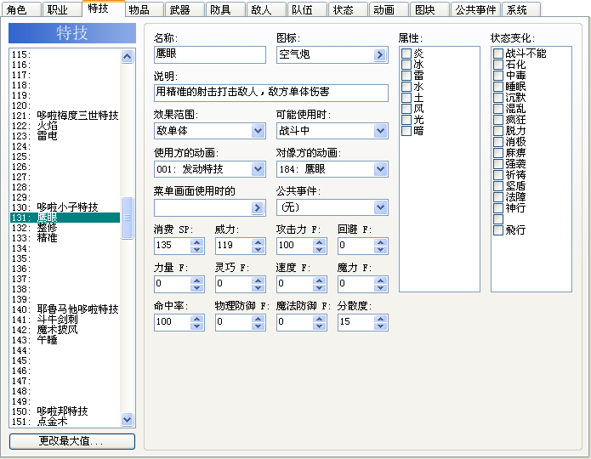
Task: Increase 魔力 F value with up arrow
Action: tap(381, 280)
